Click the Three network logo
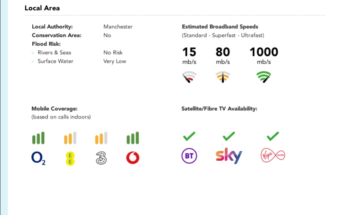341x215 pixels. [x=101, y=158]
